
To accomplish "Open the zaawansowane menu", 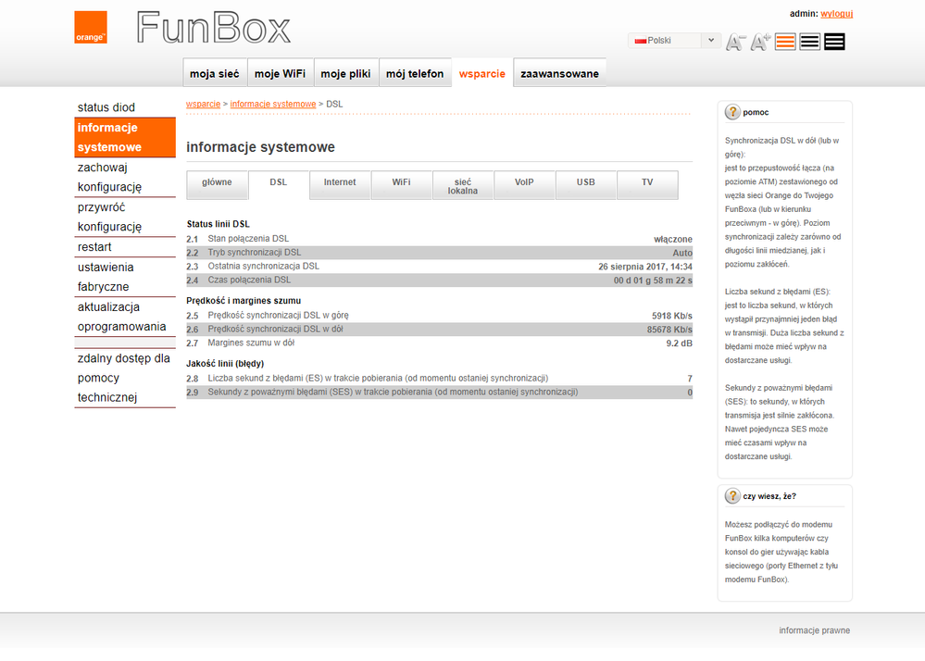I will 559,74.
